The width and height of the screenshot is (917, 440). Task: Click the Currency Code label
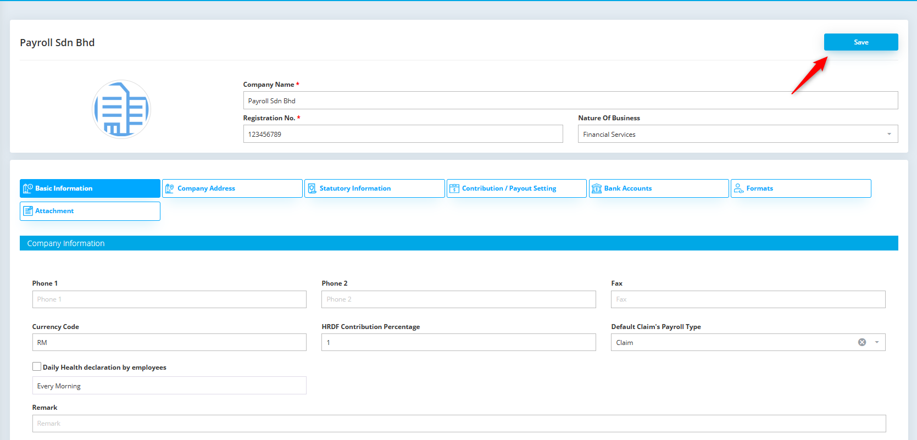tap(55, 327)
